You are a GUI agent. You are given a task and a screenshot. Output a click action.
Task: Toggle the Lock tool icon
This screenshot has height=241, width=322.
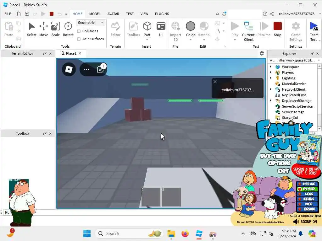218,31
